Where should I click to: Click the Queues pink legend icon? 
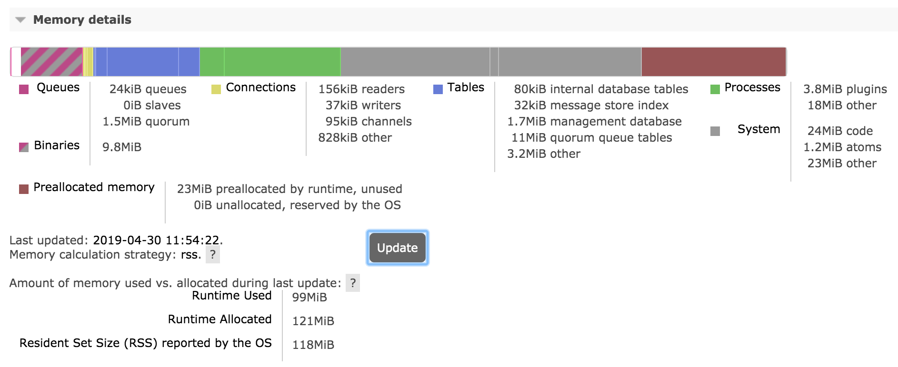click(23, 87)
